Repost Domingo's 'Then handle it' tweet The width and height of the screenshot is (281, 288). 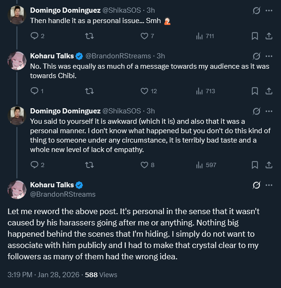[89, 36]
